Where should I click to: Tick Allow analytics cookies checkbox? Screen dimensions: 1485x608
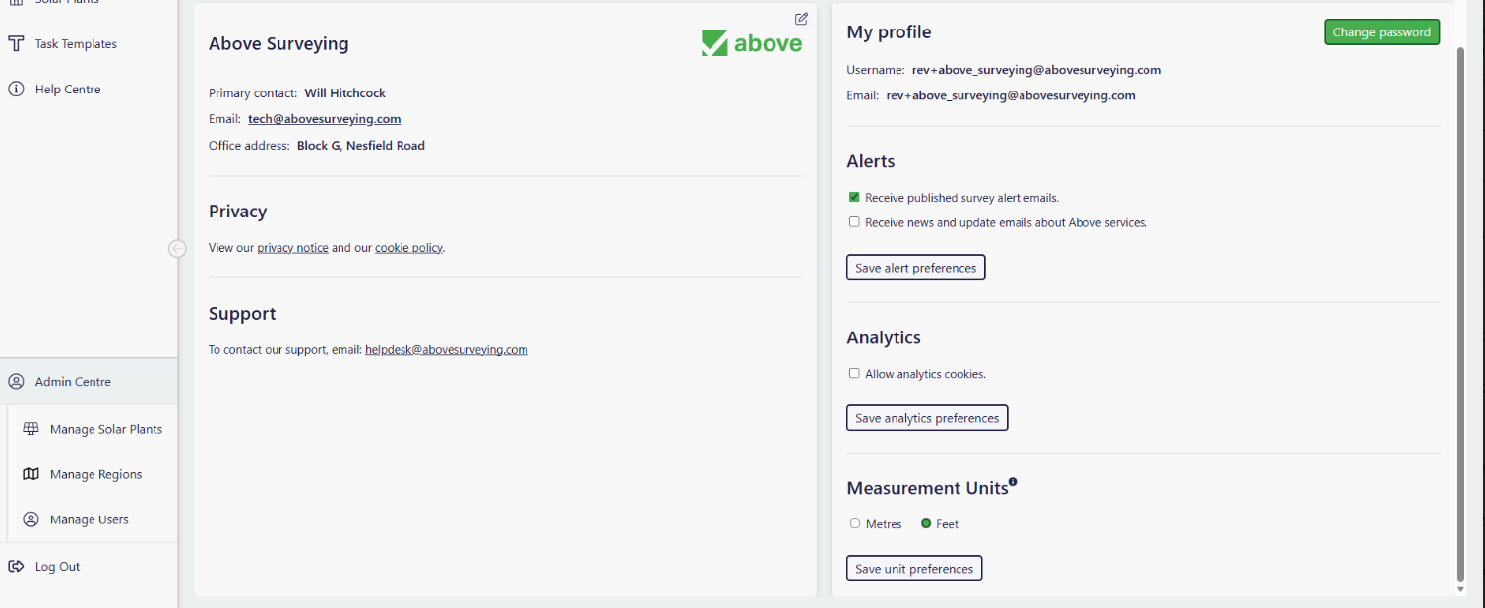pos(854,374)
